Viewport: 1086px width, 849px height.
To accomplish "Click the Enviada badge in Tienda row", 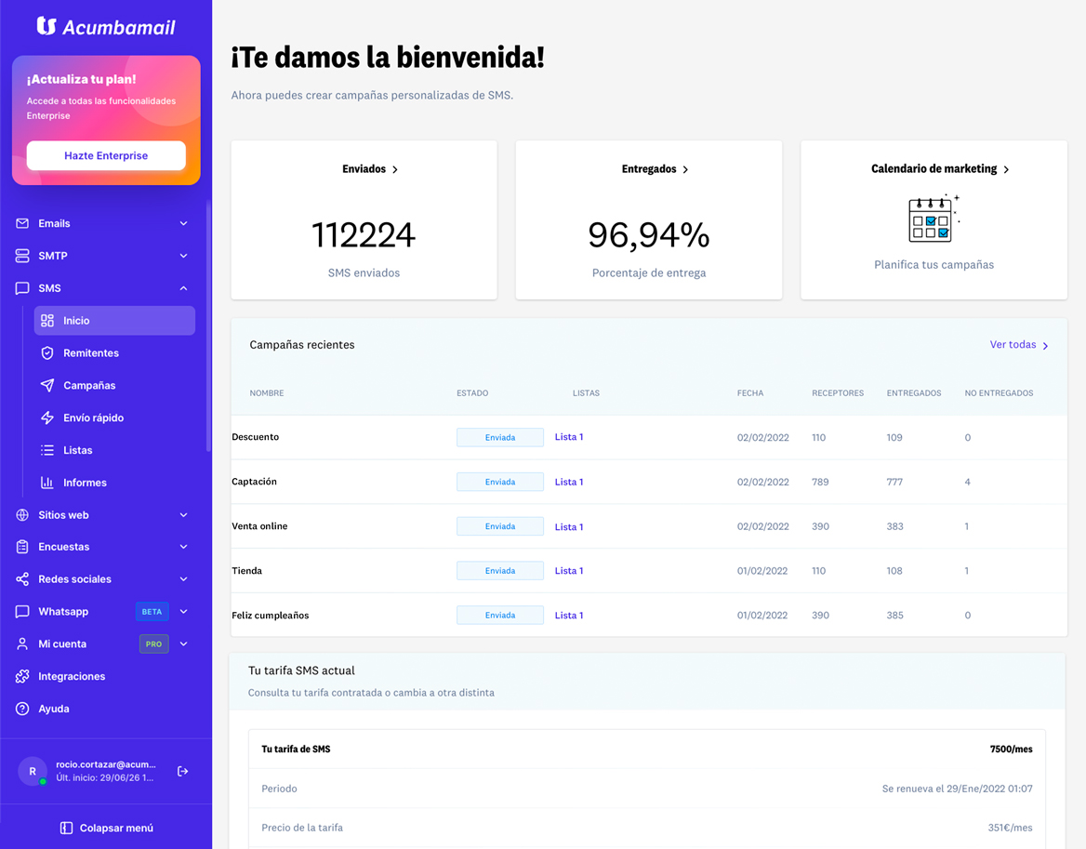I will pyautogui.click(x=500, y=571).
